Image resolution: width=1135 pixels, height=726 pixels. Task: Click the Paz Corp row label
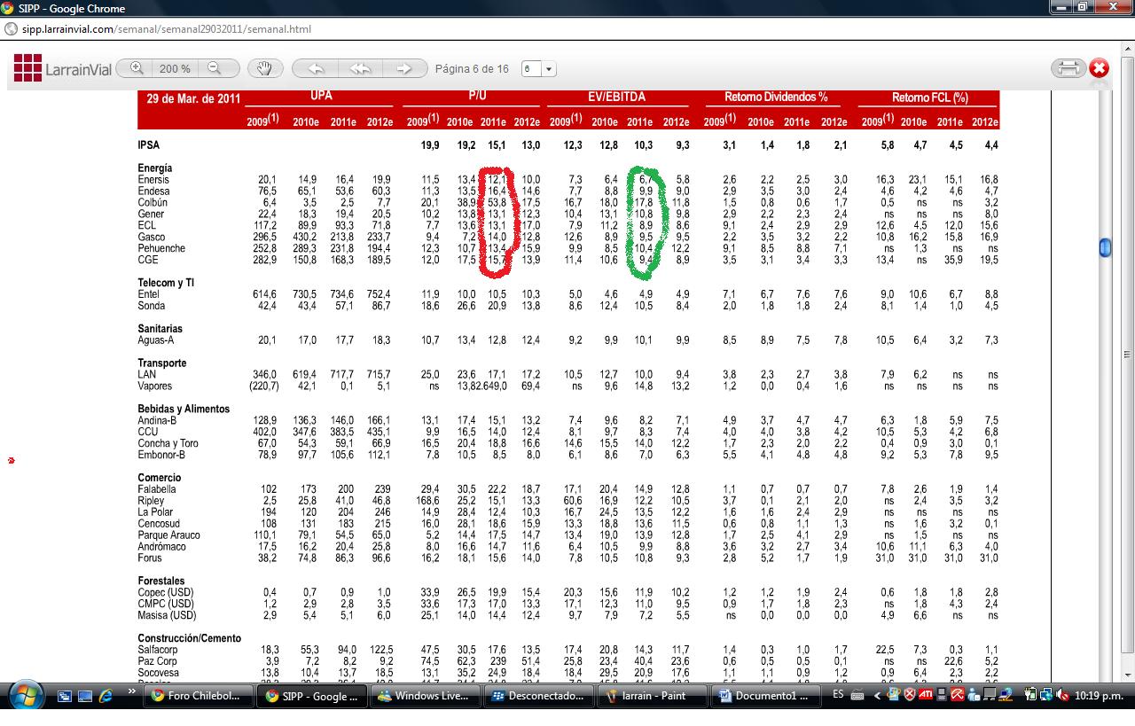pyautogui.click(x=157, y=661)
